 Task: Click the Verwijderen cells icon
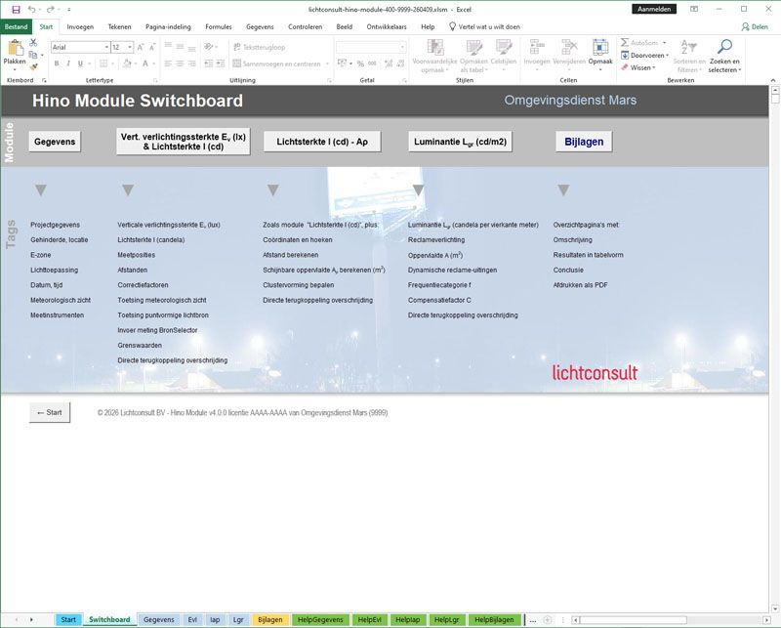point(569,47)
